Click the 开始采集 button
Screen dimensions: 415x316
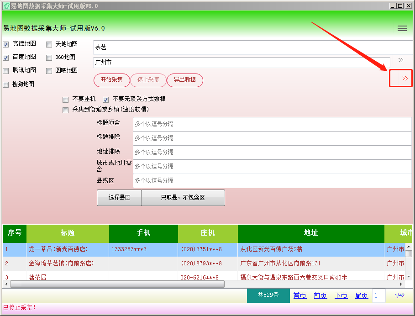click(111, 80)
